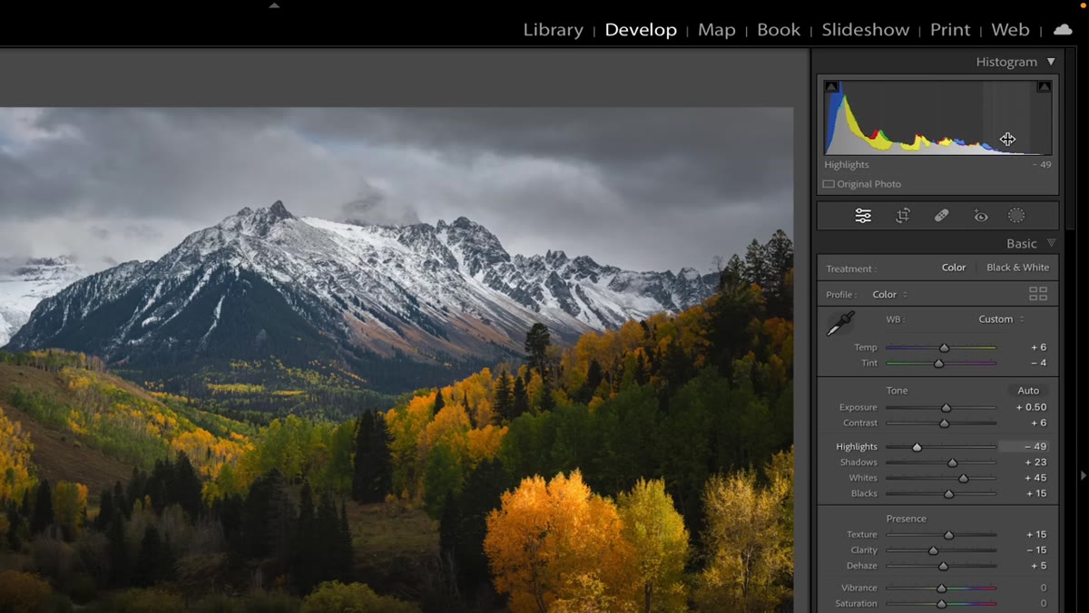Select the Crop overlay tool
1089x613 pixels.
(903, 216)
